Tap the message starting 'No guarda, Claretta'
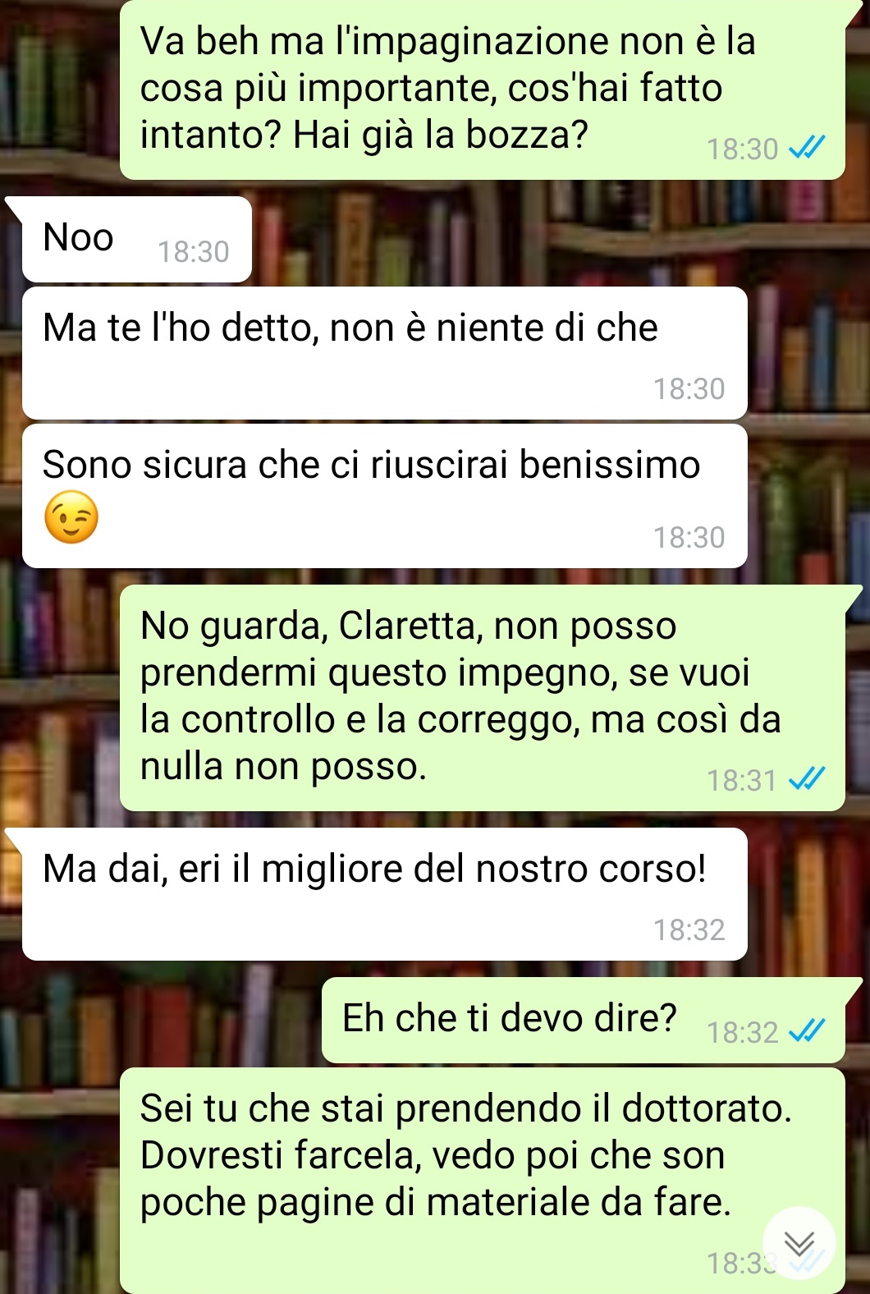 click(x=483, y=698)
